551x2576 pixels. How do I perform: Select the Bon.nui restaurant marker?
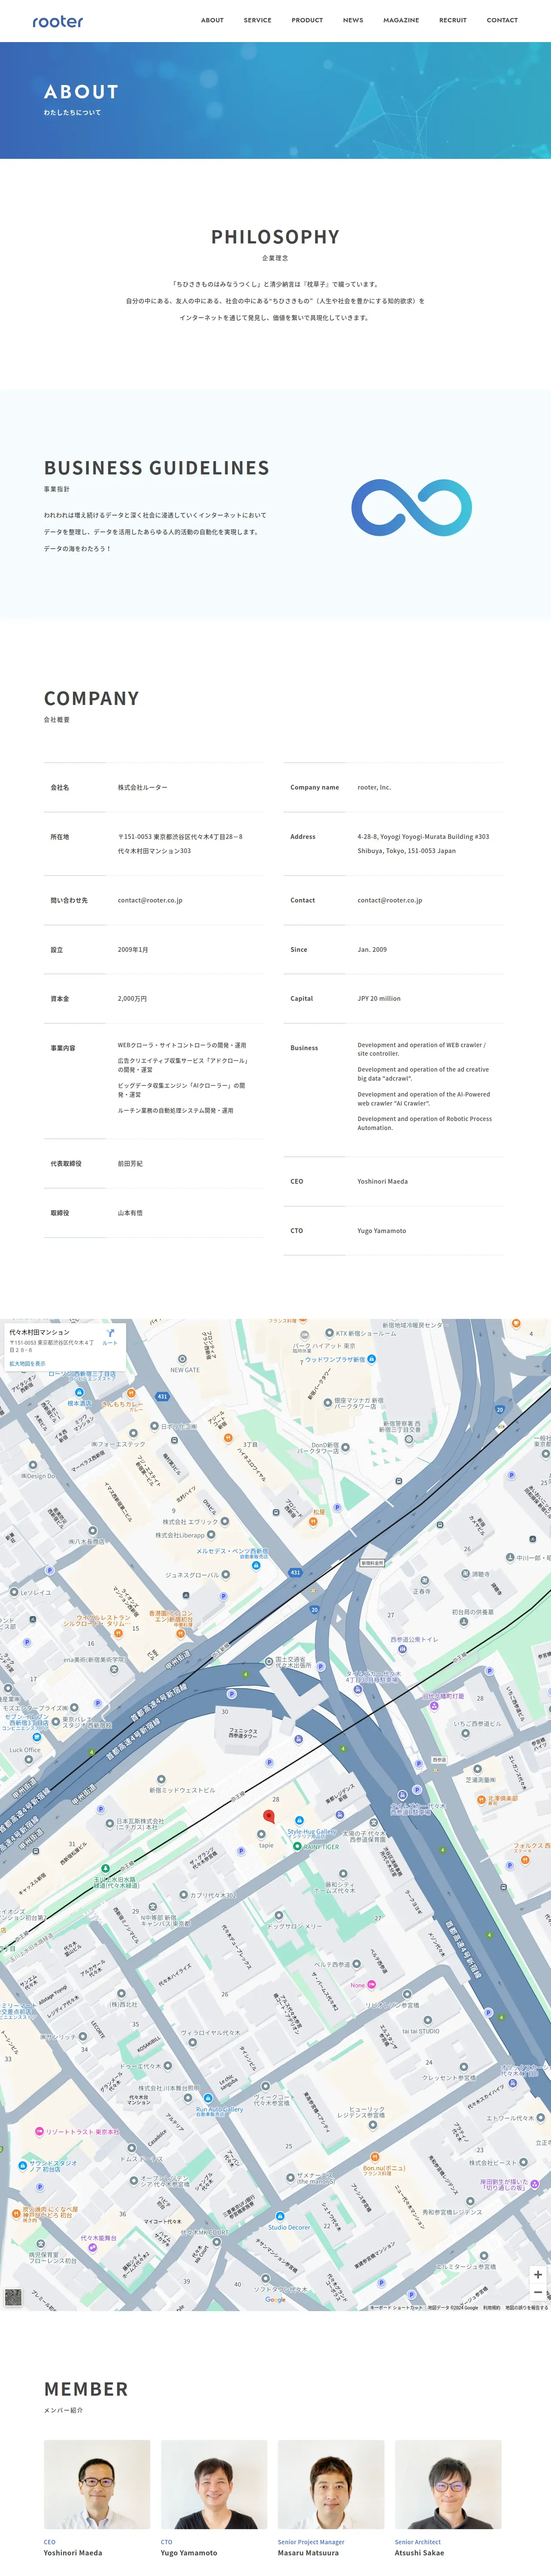pyautogui.click(x=375, y=2156)
